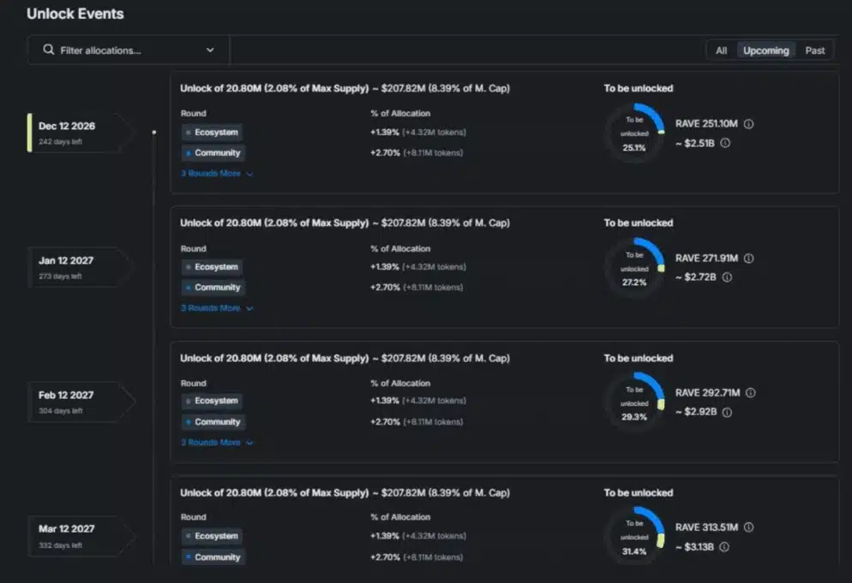852x583 pixels.
Task: Switch to Upcoming unlock events
Action: (765, 51)
